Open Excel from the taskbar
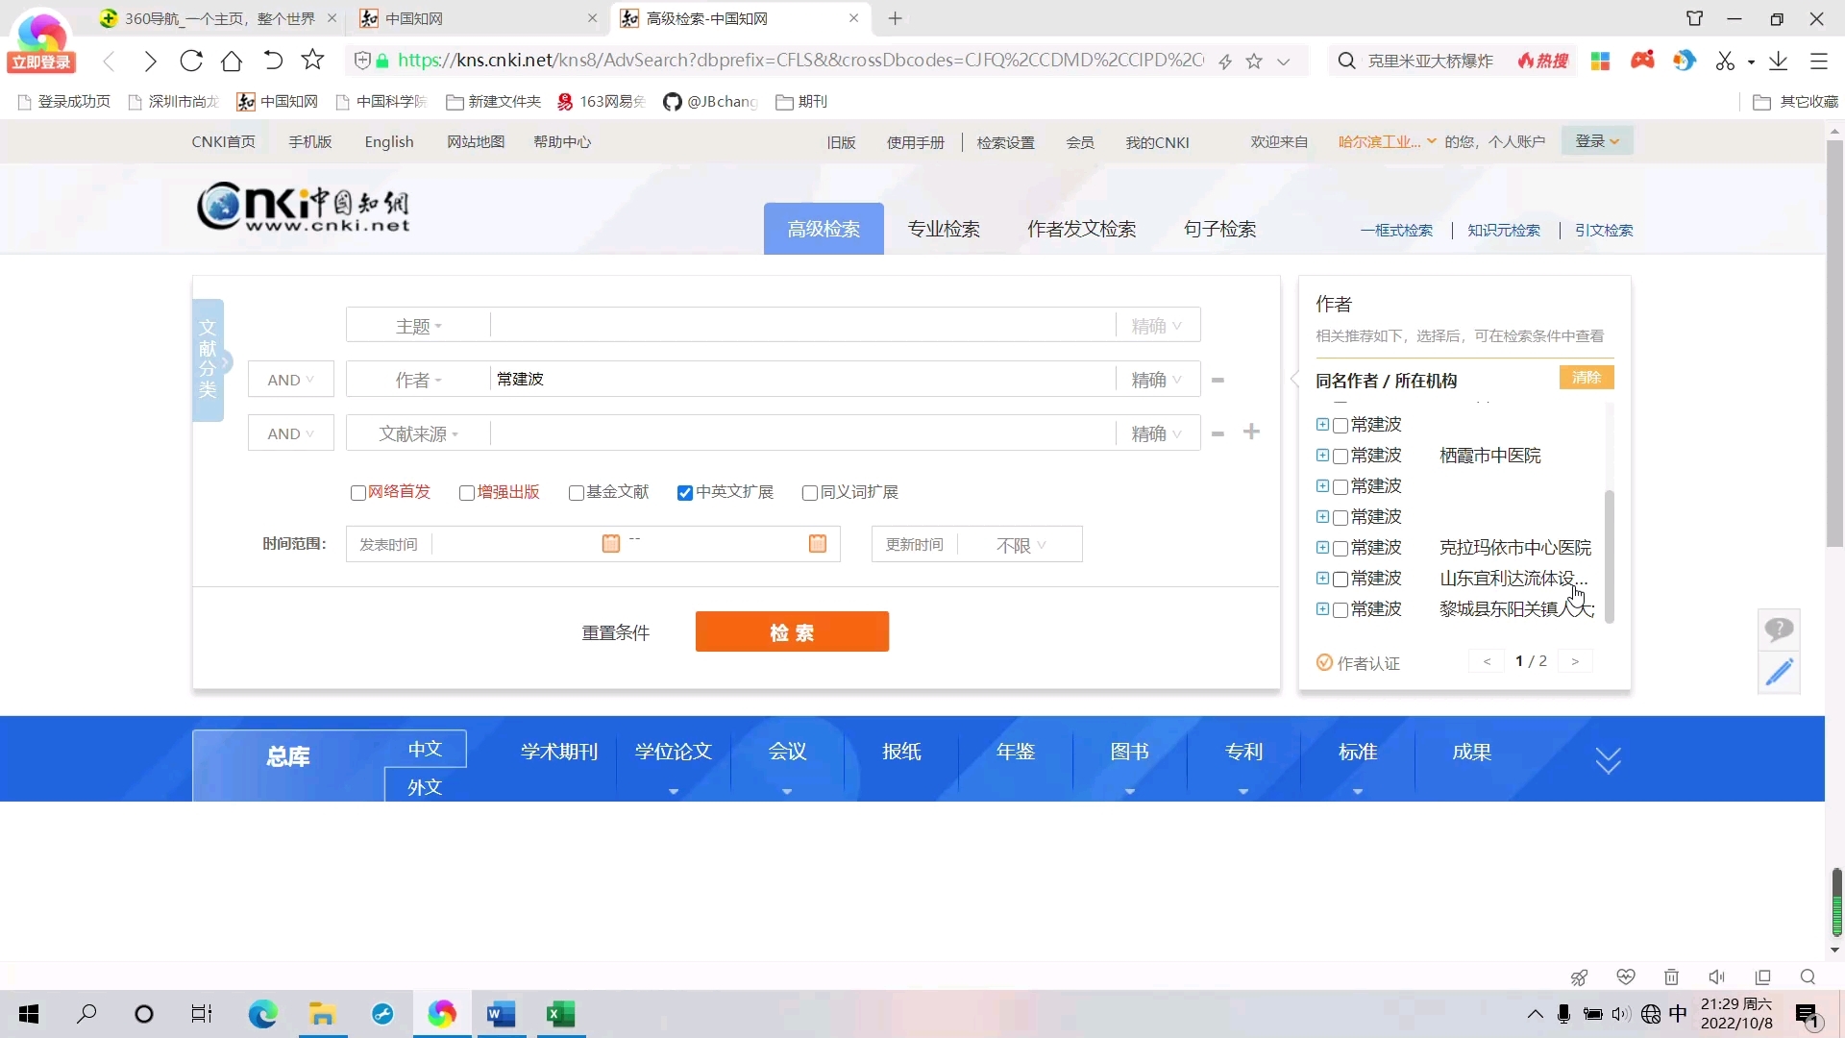This screenshot has height=1038, width=1845. [560, 1014]
